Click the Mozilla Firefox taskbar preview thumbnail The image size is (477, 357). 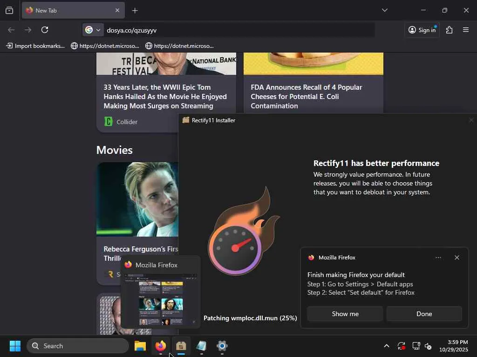pos(161,299)
